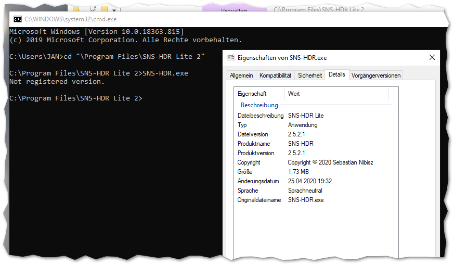The image size is (454, 265).
Task: Click the Explorer window path title behind cmd
Action: 318,9
